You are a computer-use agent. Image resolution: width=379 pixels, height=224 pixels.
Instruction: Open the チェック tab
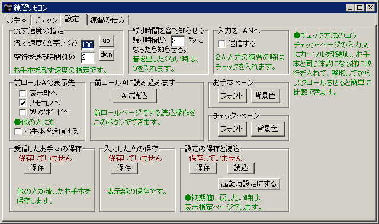click(46, 20)
